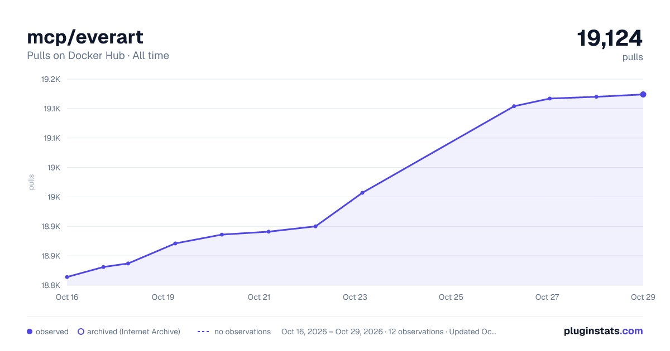Screen dimensions: 670x351
Task: Click the 'archived (Internet Archive)' legend circle icon
Action: tap(81, 331)
